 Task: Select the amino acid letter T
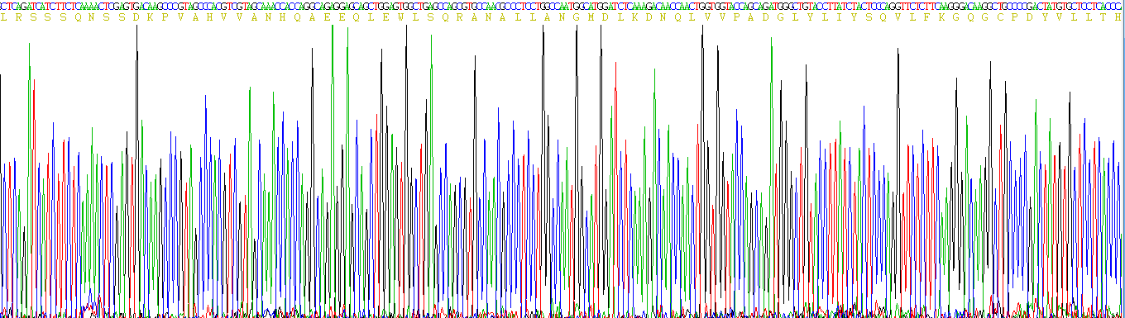click(x=1102, y=17)
